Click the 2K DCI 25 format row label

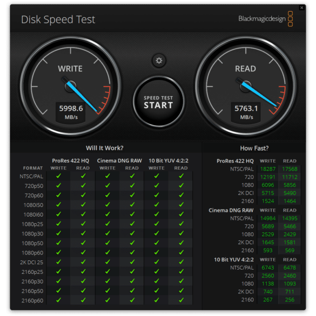32,263
